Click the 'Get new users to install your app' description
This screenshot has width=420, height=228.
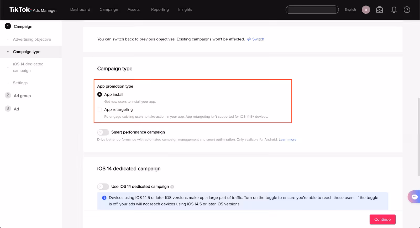[x=130, y=102]
